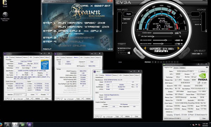The image size is (211, 127).
Task: Click the left yellow arrow beside GeForce GTX 980Ti
Action: 145,48
